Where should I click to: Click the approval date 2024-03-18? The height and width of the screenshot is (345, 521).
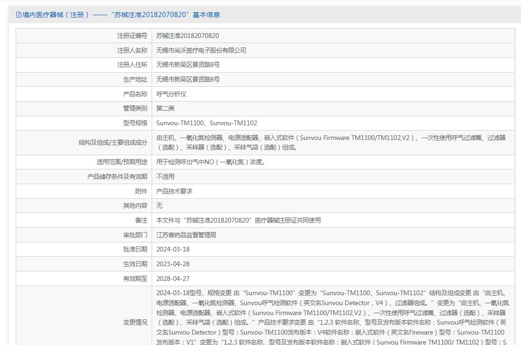(x=173, y=249)
